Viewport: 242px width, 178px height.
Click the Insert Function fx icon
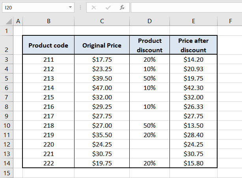(122, 7)
